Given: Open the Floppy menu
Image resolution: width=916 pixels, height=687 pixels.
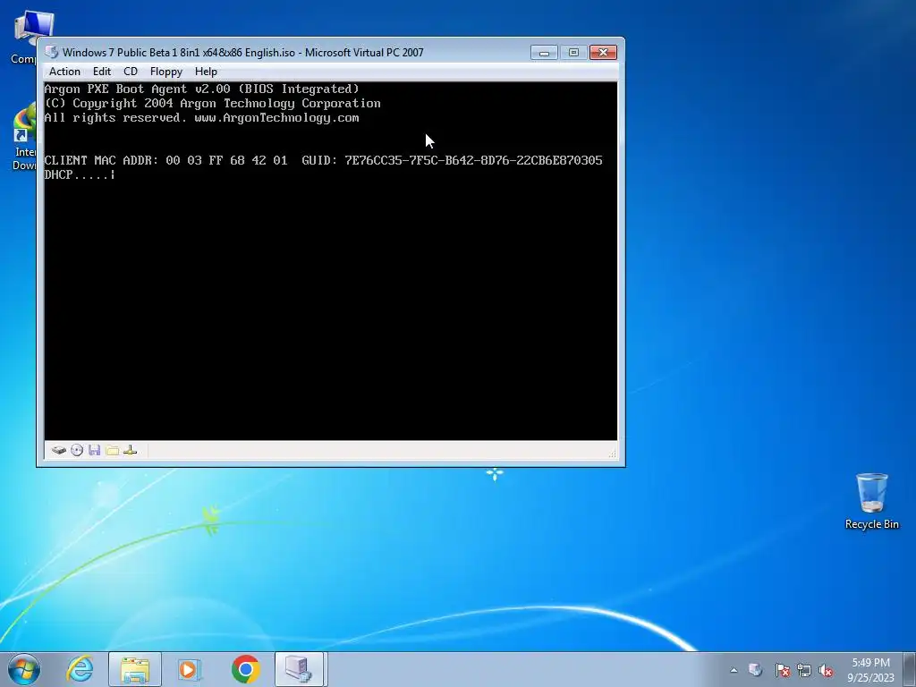Looking at the screenshot, I should point(165,72).
